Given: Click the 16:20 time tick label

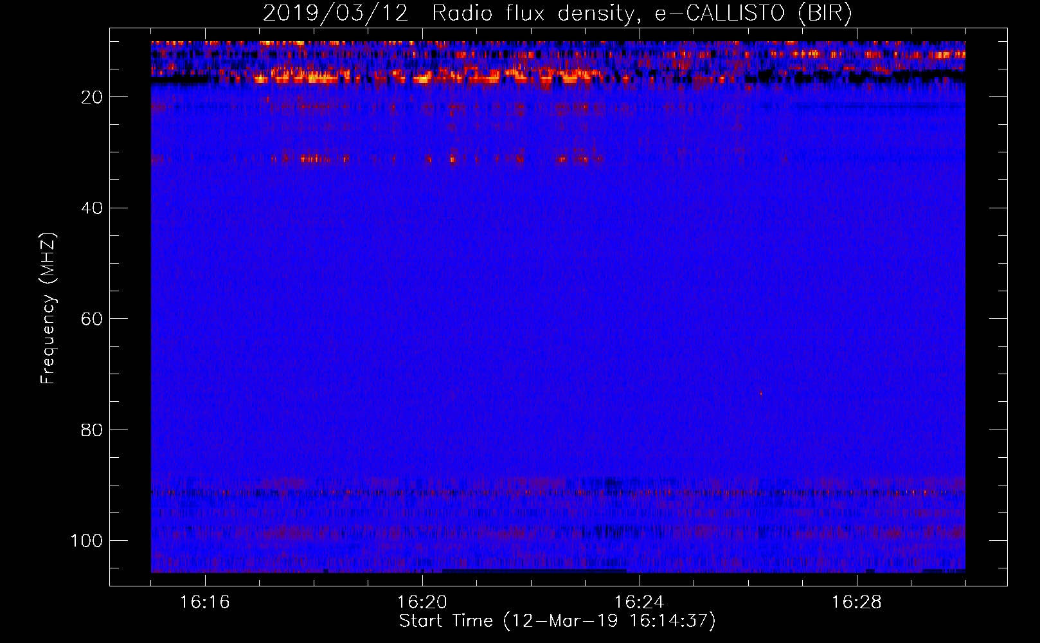Looking at the screenshot, I should 422,602.
